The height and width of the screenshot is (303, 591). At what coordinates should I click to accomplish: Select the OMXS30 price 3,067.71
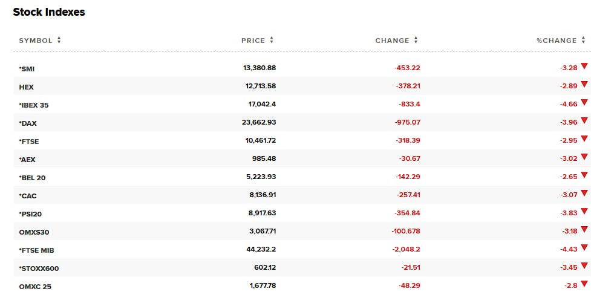click(263, 231)
